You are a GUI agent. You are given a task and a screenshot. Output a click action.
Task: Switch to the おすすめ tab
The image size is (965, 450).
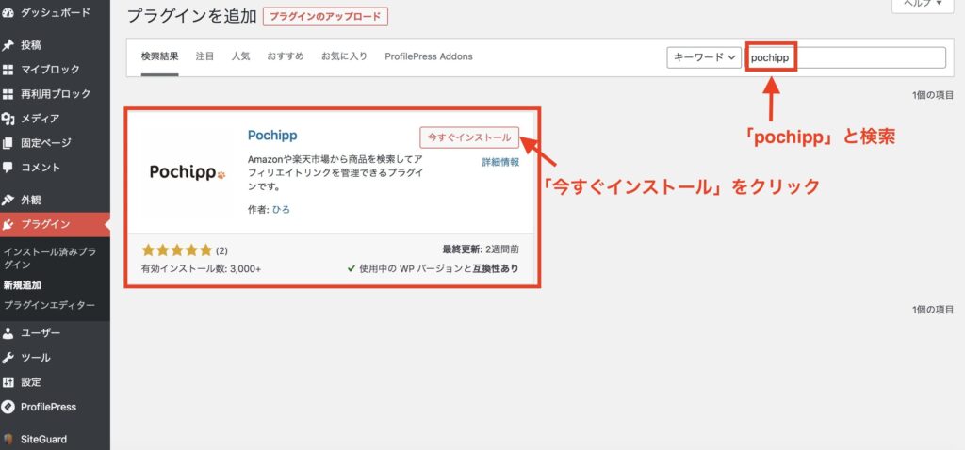tap(286, 56)
